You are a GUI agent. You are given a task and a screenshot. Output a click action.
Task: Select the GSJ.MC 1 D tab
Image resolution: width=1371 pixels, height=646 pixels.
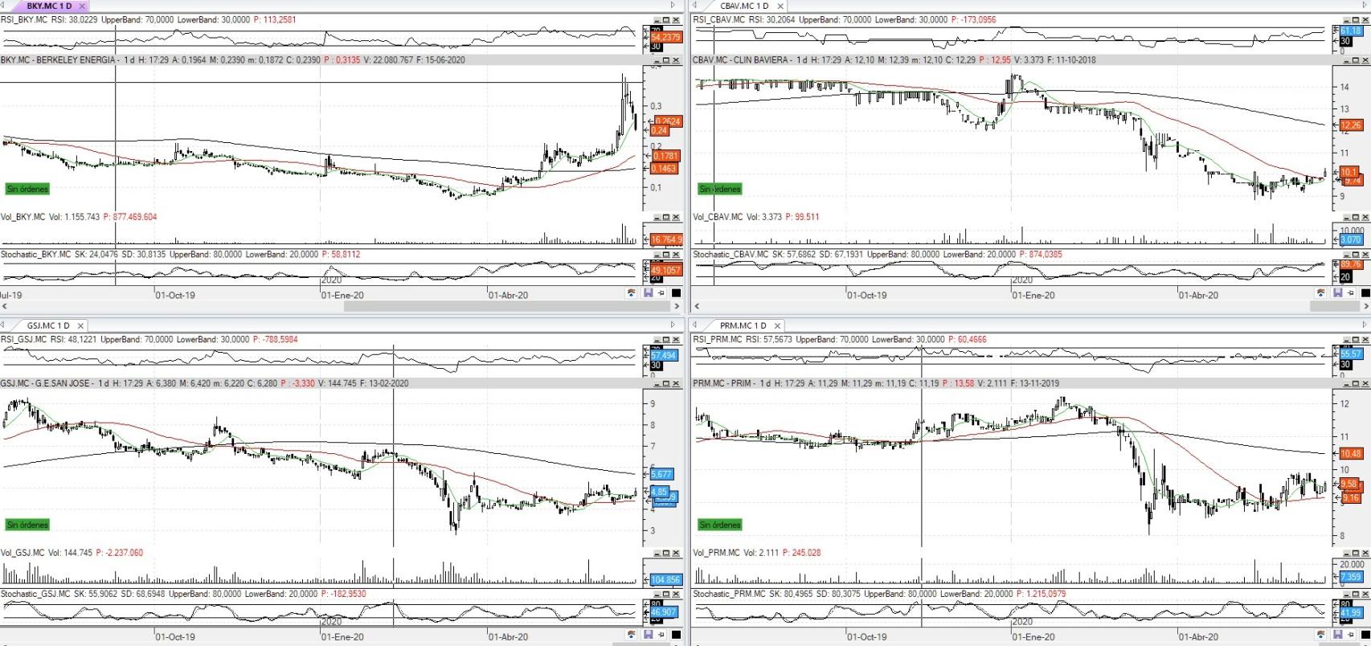(x=48, y=325)
